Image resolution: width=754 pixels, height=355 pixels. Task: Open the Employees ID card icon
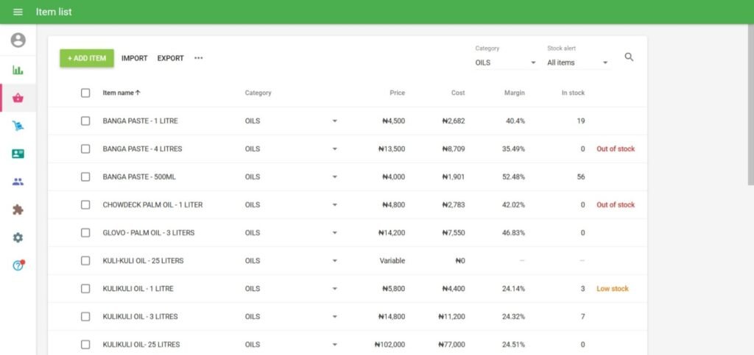pos(18,154)
